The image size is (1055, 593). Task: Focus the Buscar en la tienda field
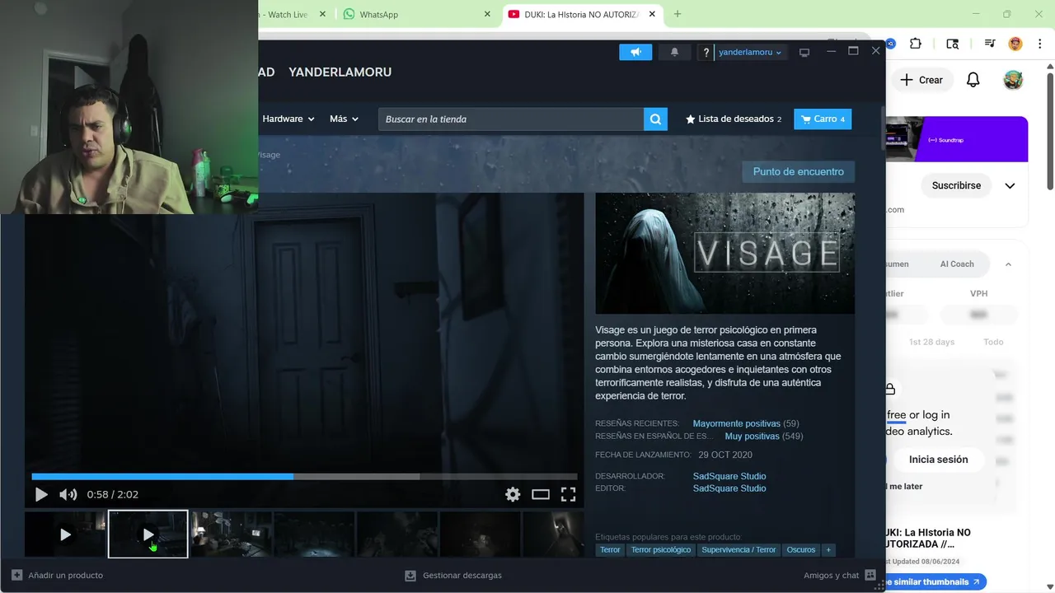(x=511, y=119)
